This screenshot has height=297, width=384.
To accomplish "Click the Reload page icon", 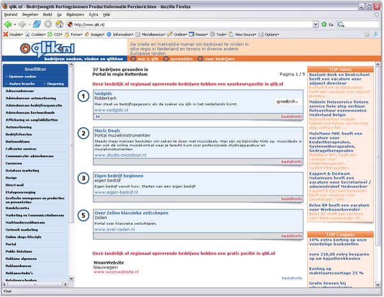I will tap(36, 24).
